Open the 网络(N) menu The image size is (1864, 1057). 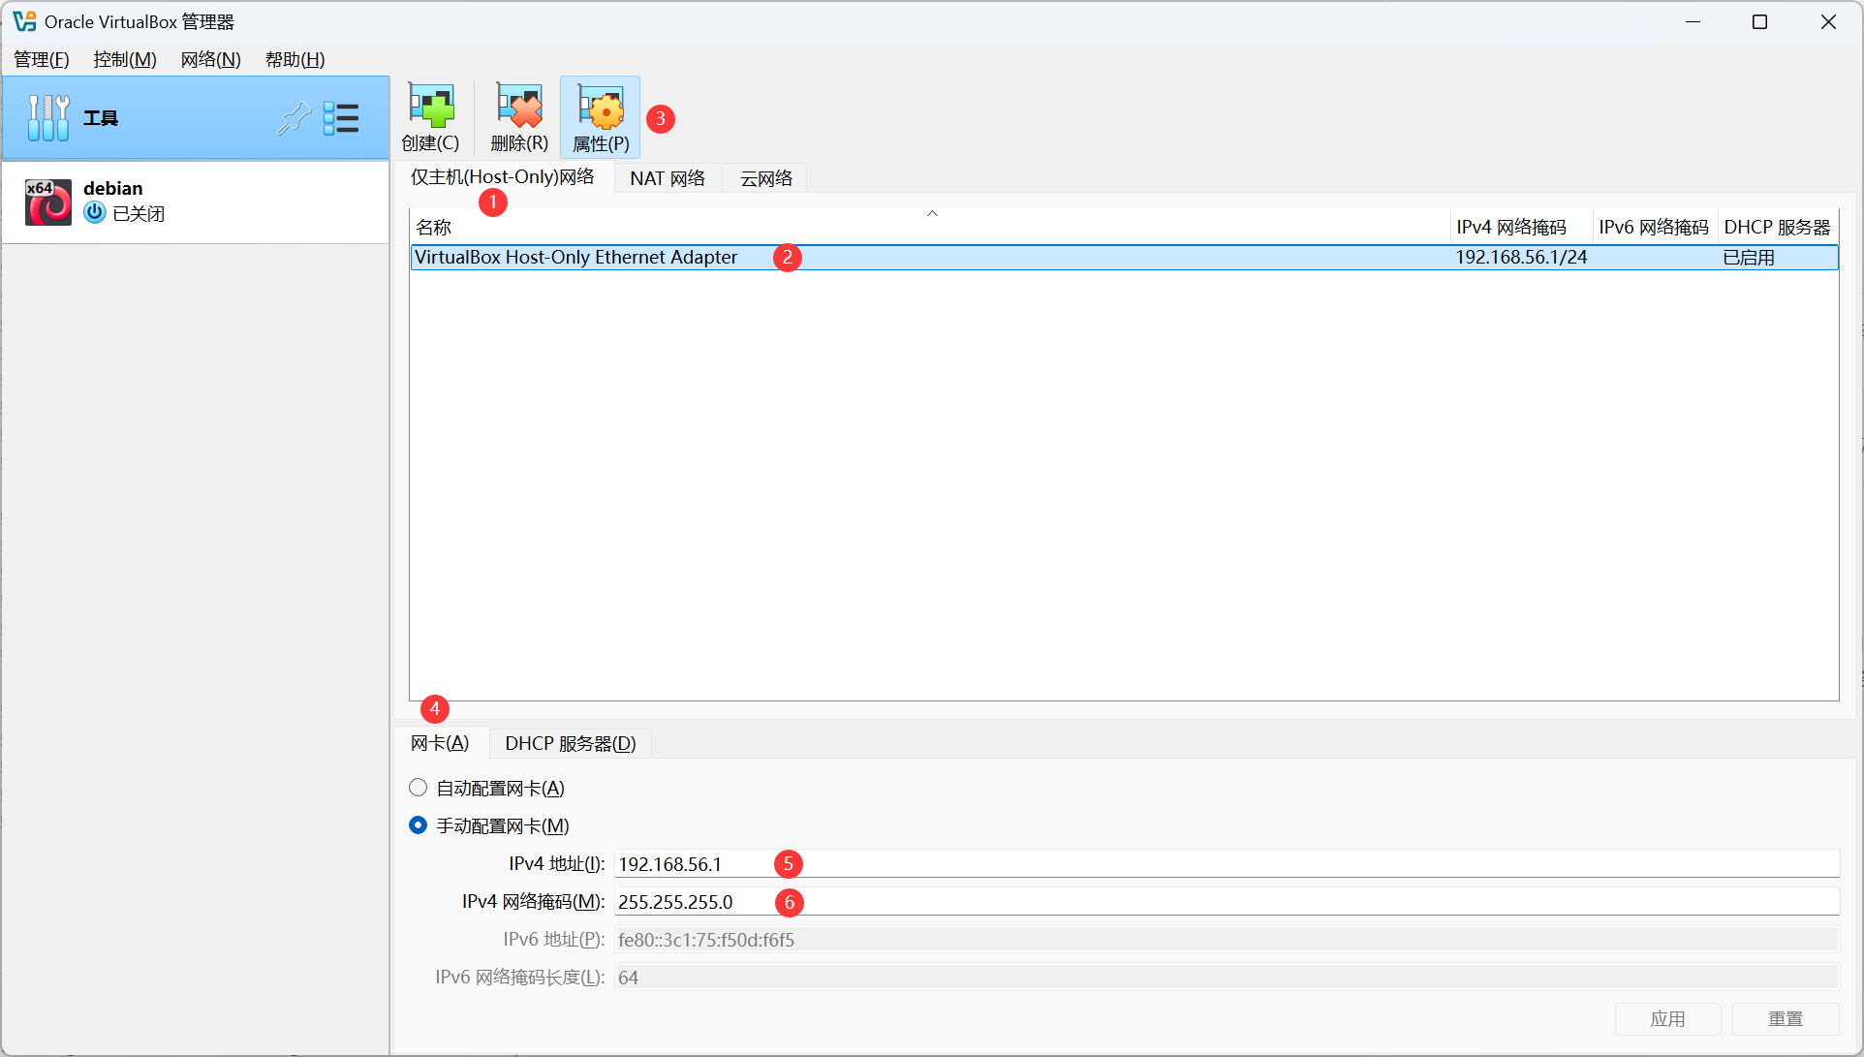click(210, 59)
